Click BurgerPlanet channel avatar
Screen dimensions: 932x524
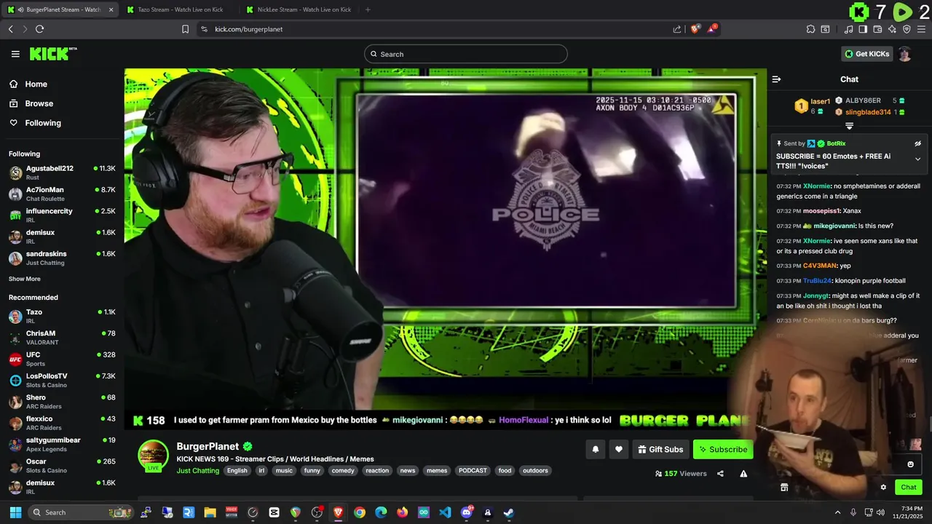[x=153, y=456]
